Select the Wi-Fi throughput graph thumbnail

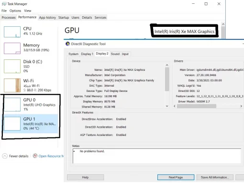(12, 85)
